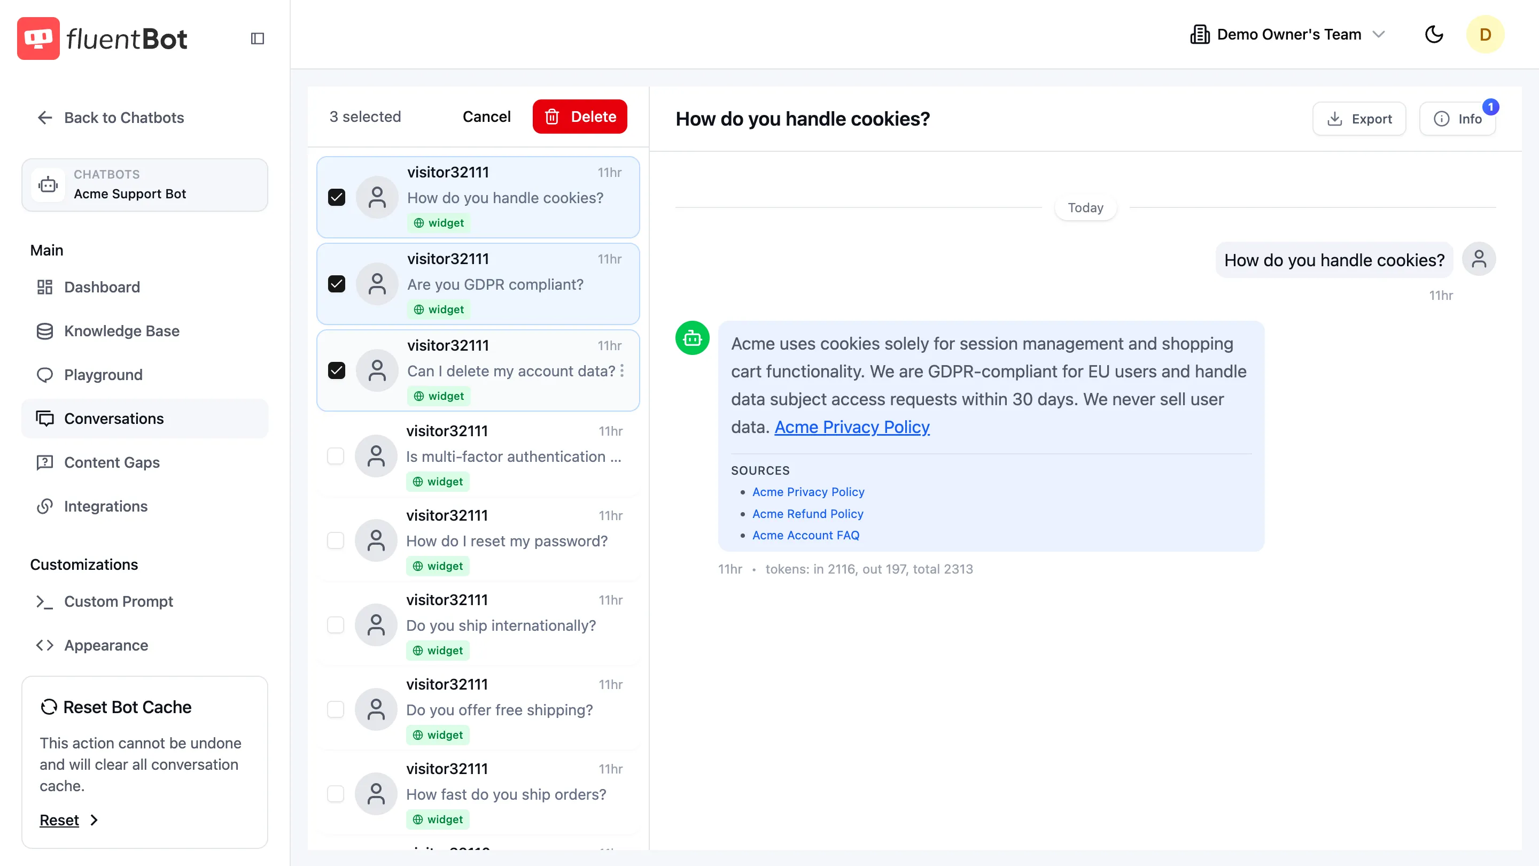
Task: Go to Conversations section
Action: tap(145, 419)
